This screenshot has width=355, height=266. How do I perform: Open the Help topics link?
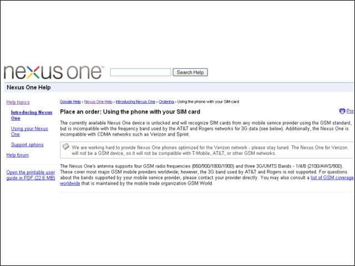click(x=18, y=102)
